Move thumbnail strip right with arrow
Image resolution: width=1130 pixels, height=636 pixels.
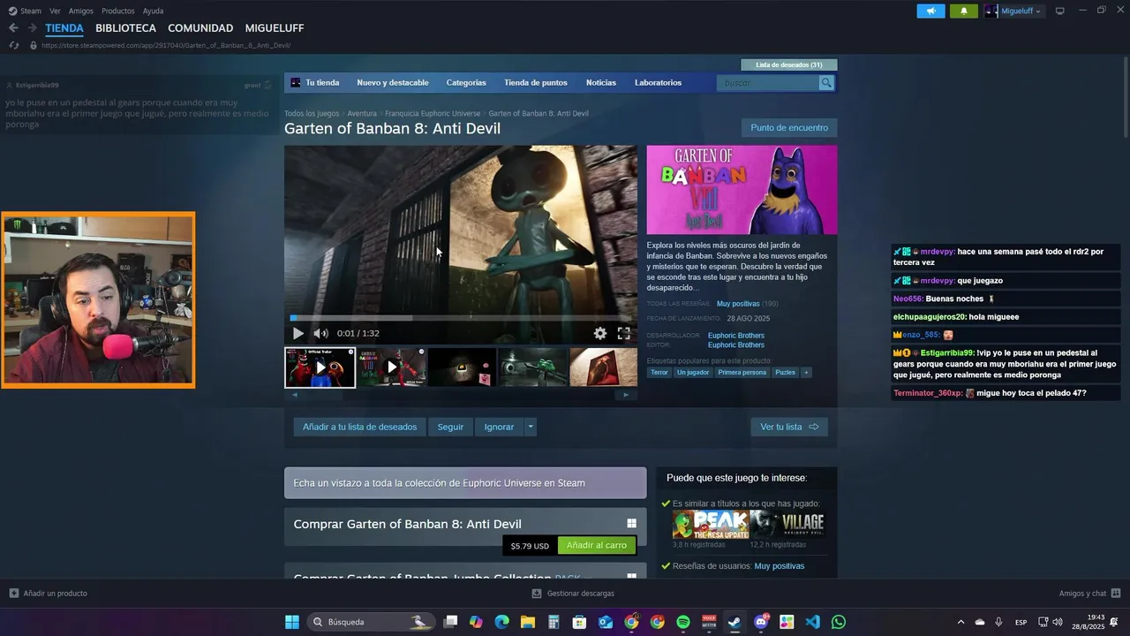[x=626, y=395]
